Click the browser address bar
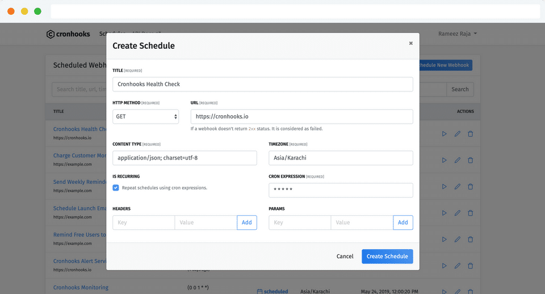The width and height of the screenshot is (545, 294). (295, 11)
